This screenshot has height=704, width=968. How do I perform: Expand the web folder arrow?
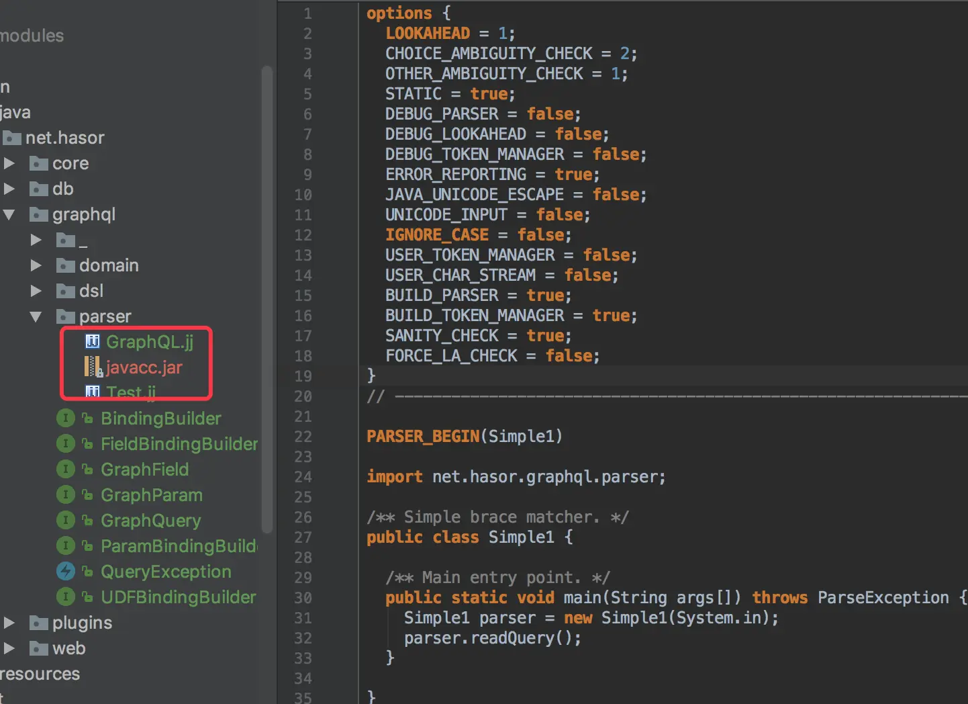pos(9,648)
